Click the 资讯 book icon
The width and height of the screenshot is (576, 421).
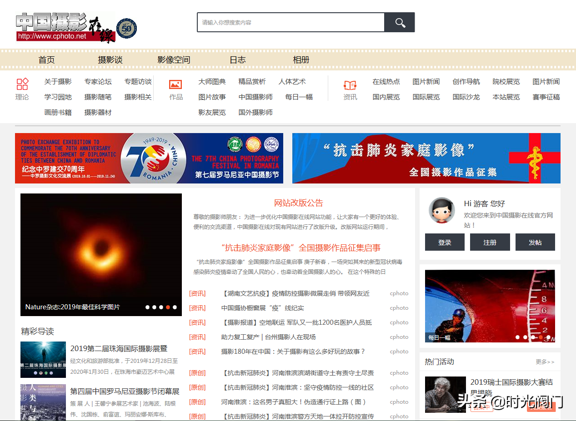pyautogui.click(x=350, y=85)
